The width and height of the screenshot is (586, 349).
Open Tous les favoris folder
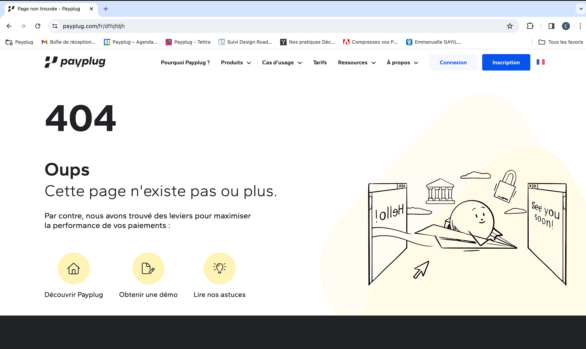[x=561, y=42]
